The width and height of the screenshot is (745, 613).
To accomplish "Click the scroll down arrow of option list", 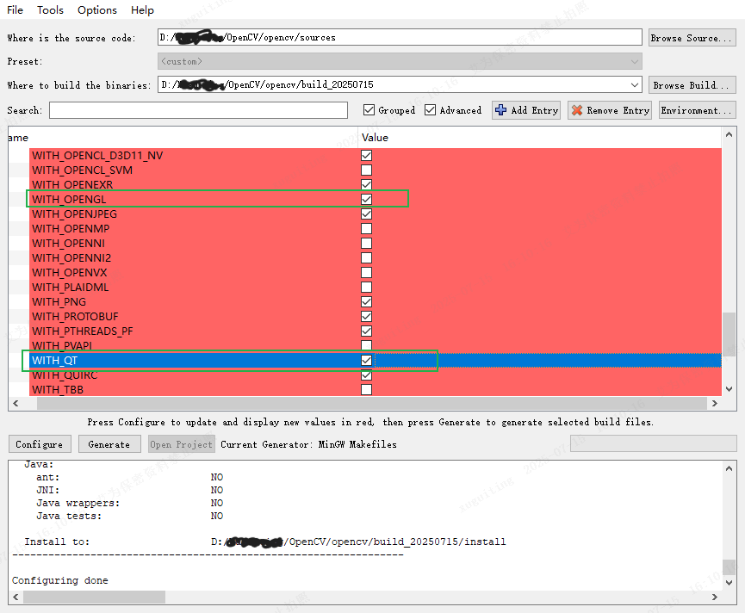I will pyautogui.click(x=729, y=389).
